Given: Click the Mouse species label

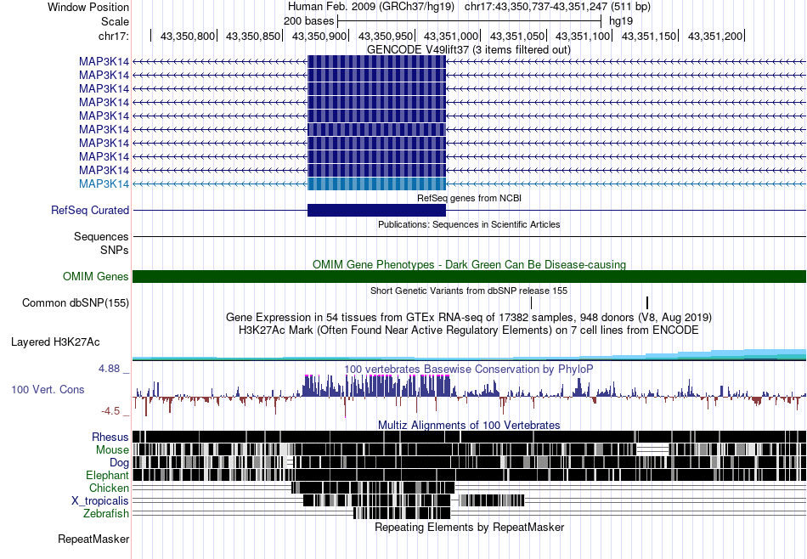Looking at the screenshot, I should [x=112, y=450].
